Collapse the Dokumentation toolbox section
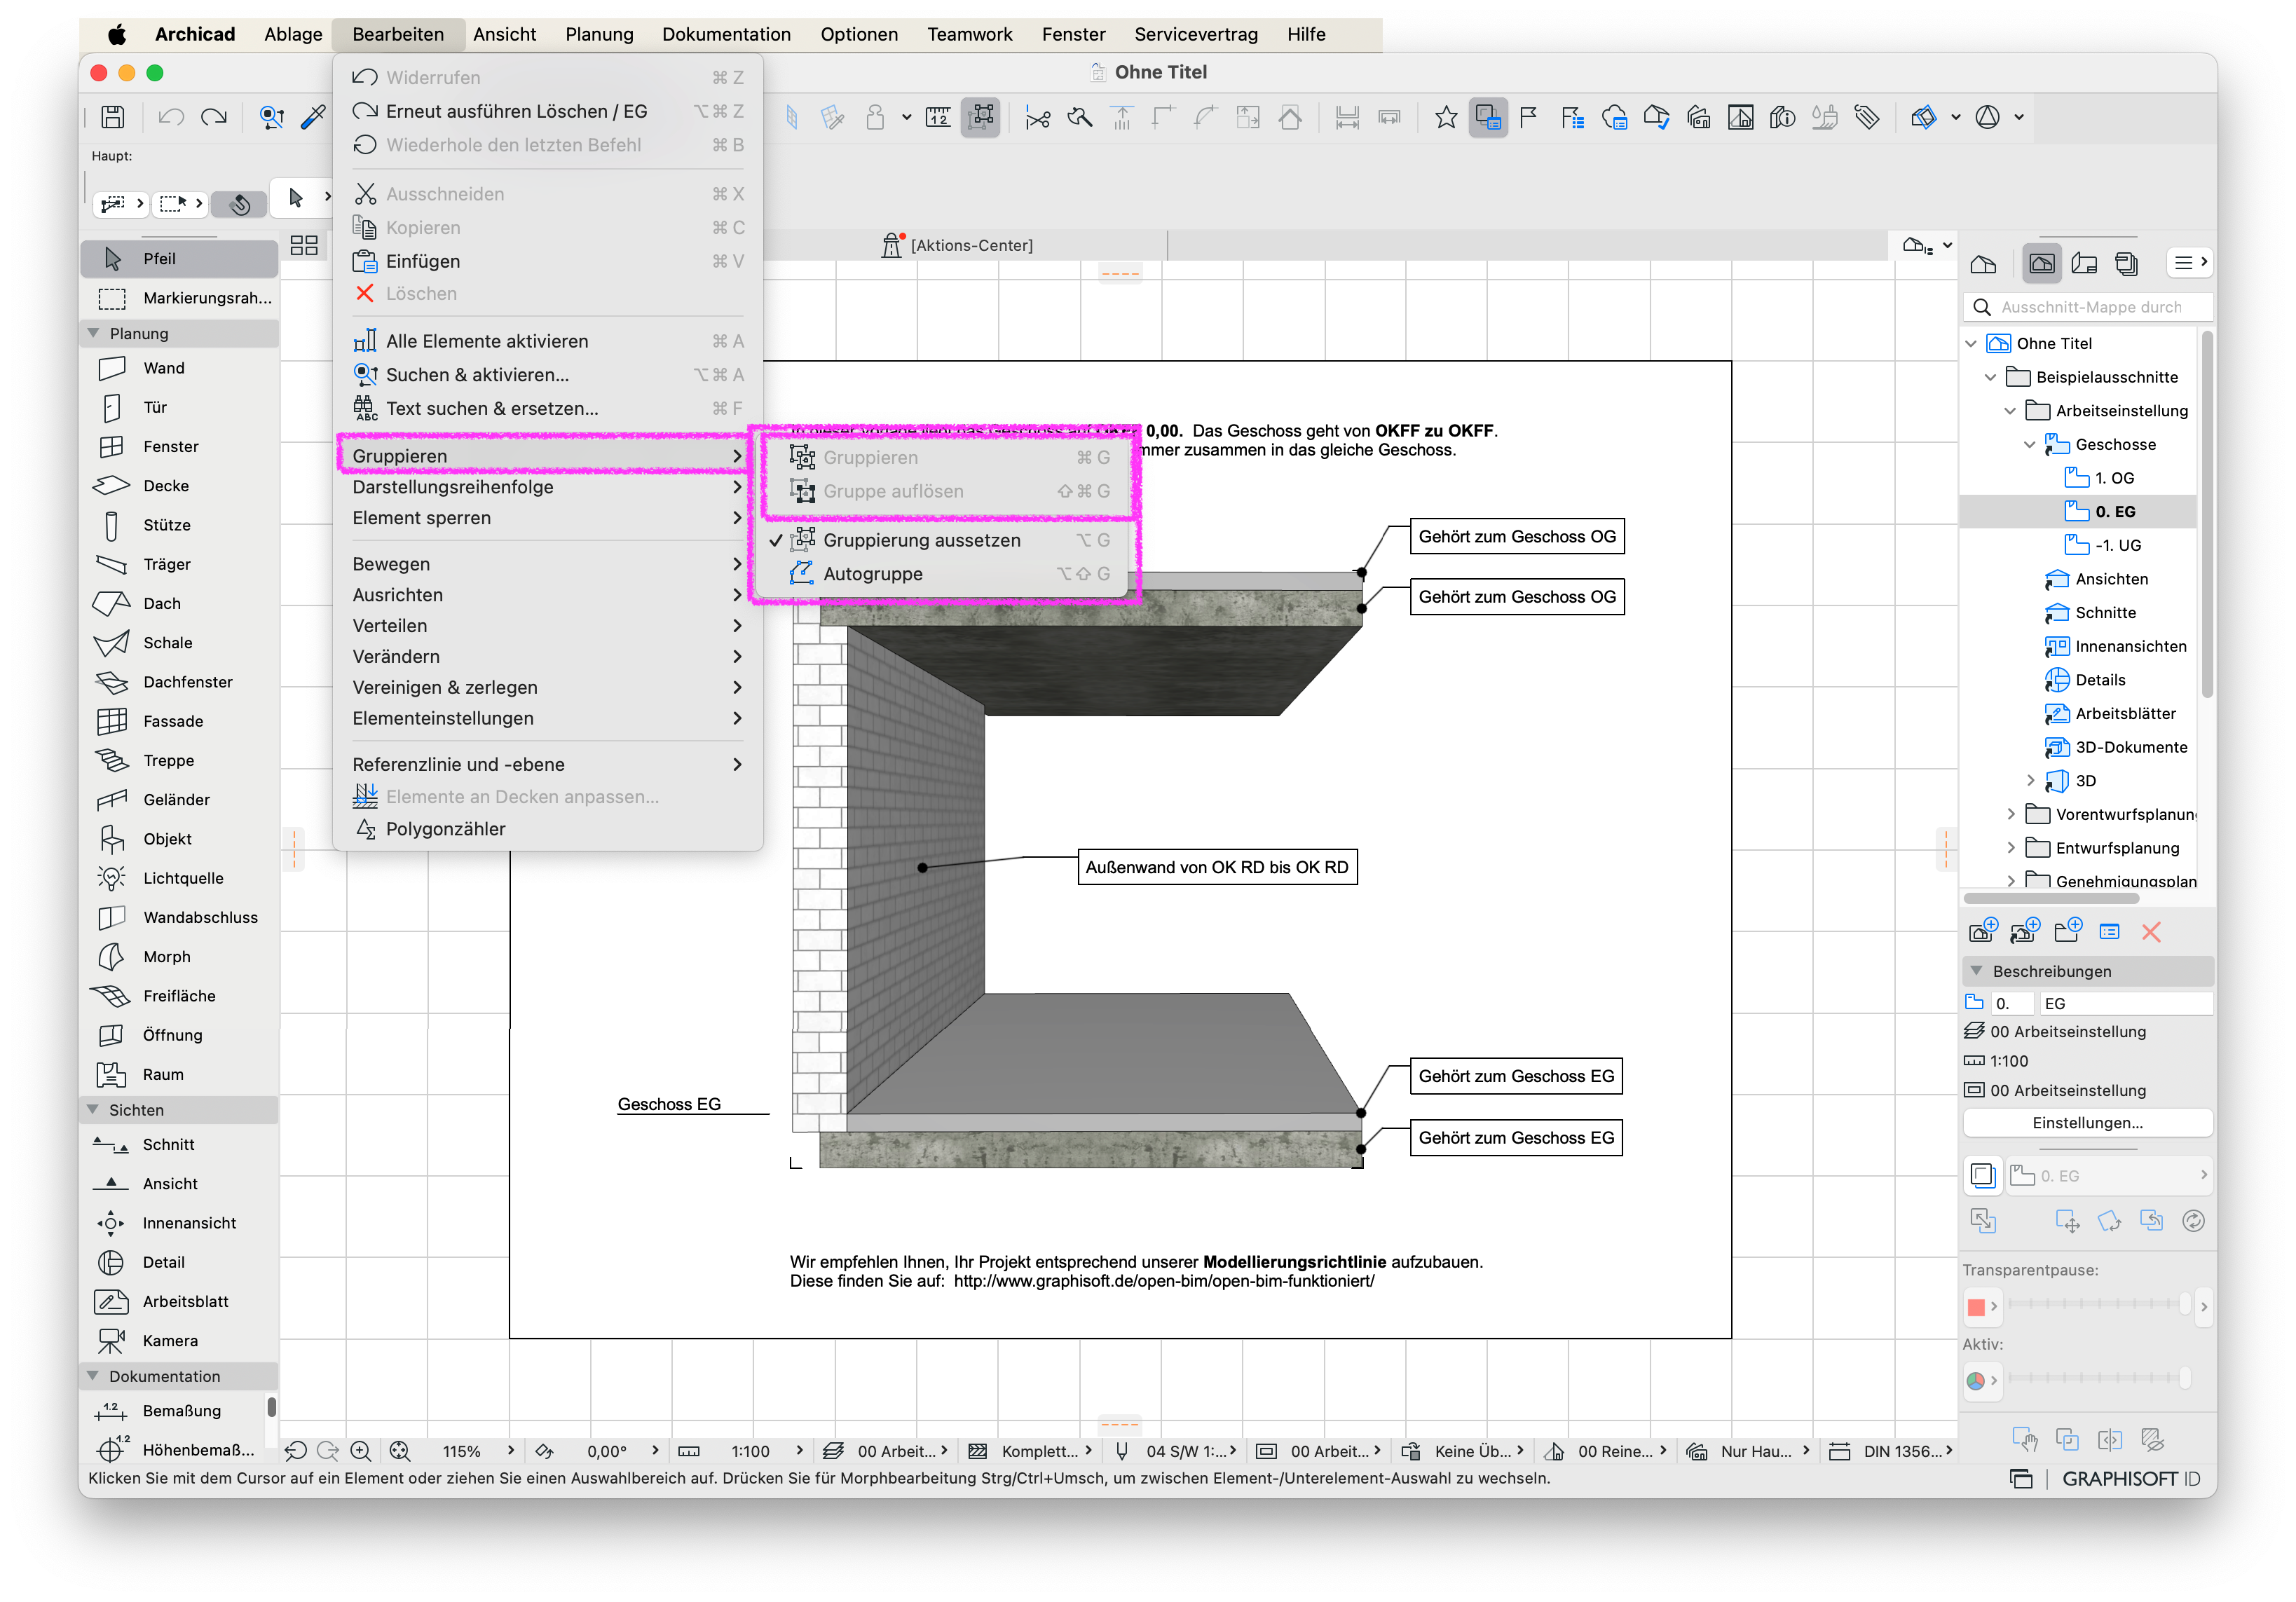The image size is (2296, 1602). 93,1375
